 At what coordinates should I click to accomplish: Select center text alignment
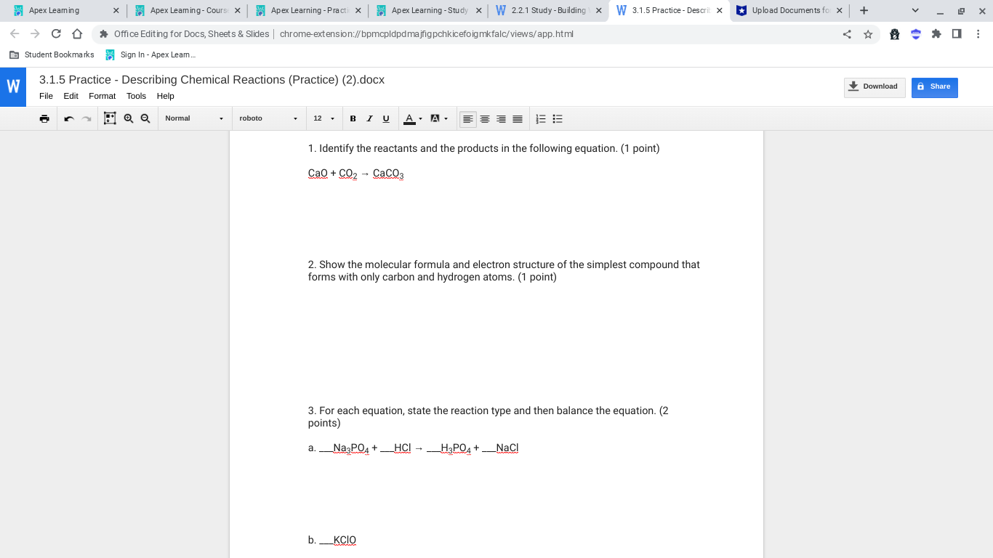pos(484,118)
